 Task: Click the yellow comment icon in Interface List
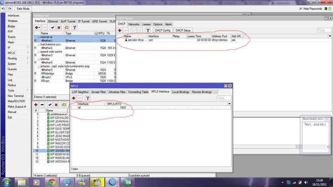[67, 27]
